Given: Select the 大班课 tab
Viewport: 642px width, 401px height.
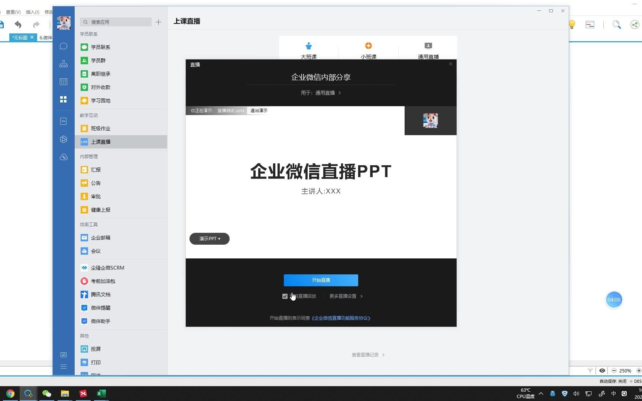Looking at the screenshot, I should (309, 50).
